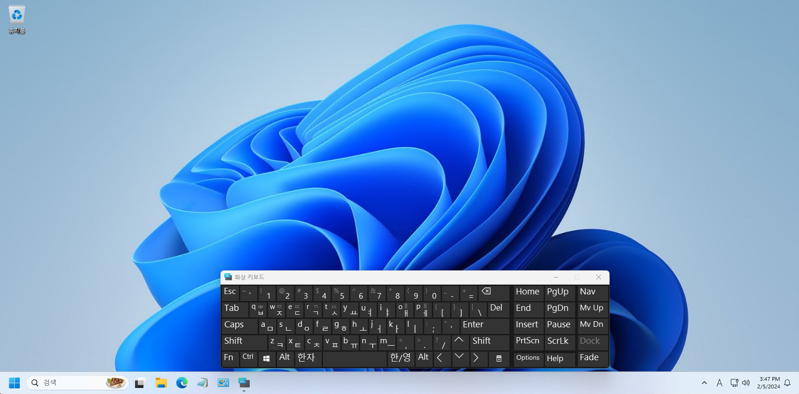Click the PgDn key
Screen dimensions: 799x394
(x=560, y=309)
